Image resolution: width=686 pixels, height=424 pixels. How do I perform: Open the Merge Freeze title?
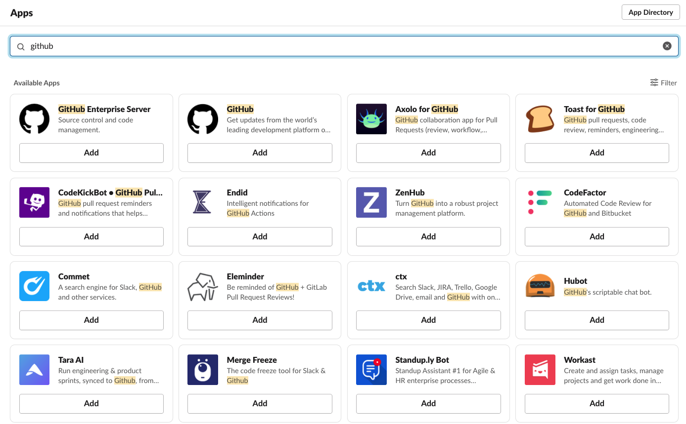coord(252,360)
